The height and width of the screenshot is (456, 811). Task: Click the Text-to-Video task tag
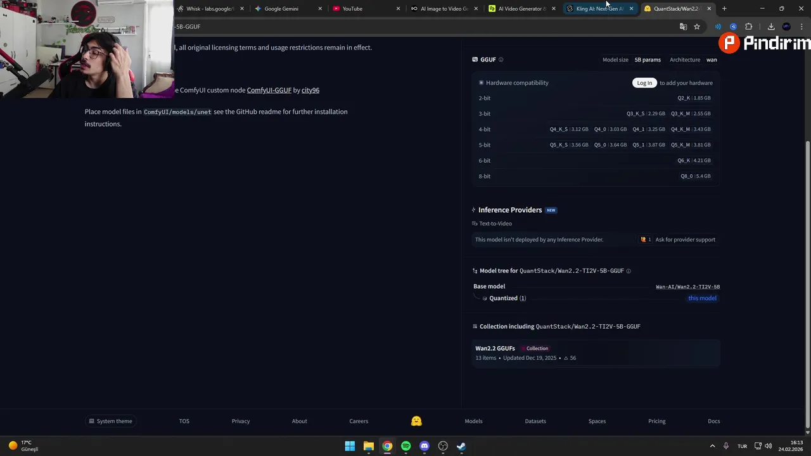[x=492, y=224]
